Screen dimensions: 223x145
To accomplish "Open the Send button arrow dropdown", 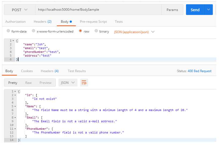I will (x=209, y=10).
